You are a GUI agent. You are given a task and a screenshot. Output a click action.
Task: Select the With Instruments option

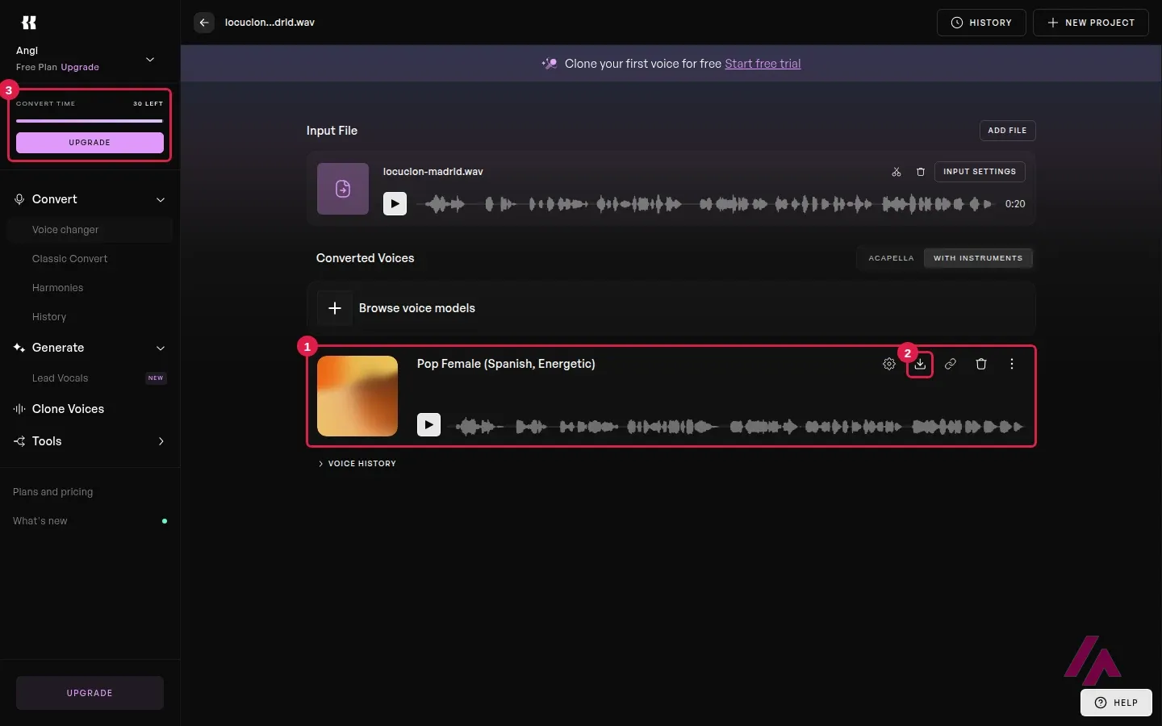pyautogui.click(x=978, y=258)
